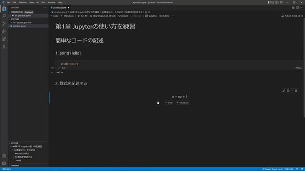The height and width of the screenshot is (171, 305).
Task: Click the feedback icon in status bar
Action: coord(297,169)
